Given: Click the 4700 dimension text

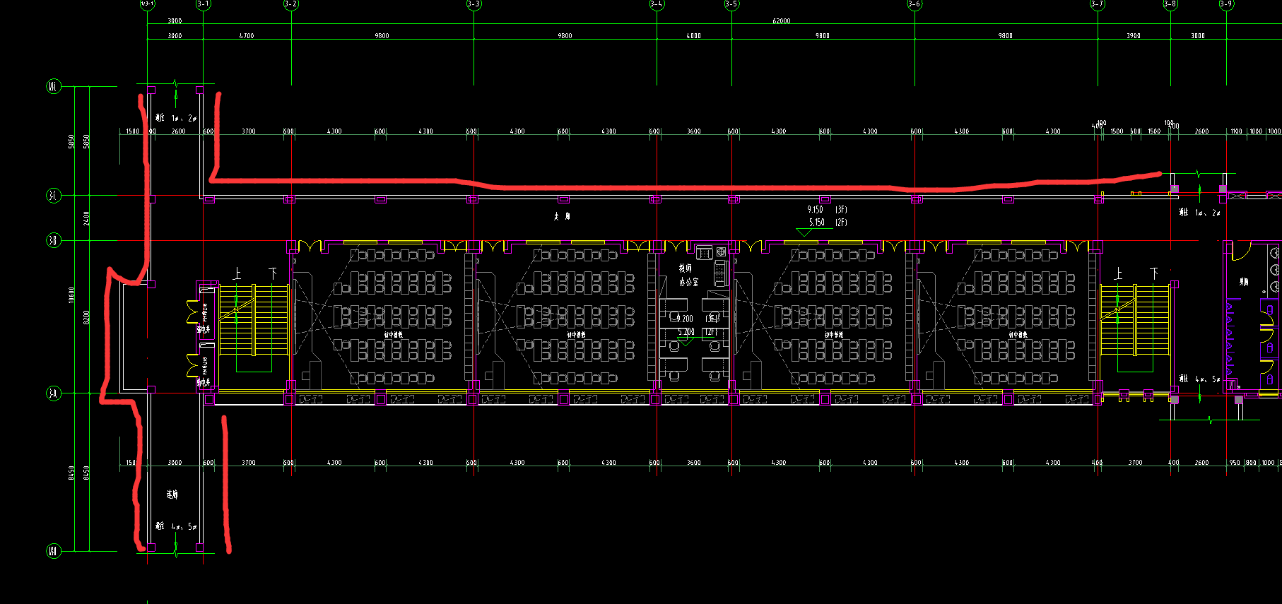Looking at the screenshot, I should point(247,35).
